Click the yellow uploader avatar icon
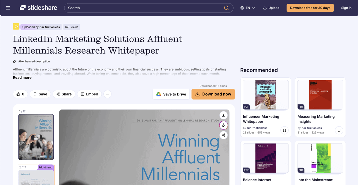This screenshot has height=185, width=358. click(16, 26)
